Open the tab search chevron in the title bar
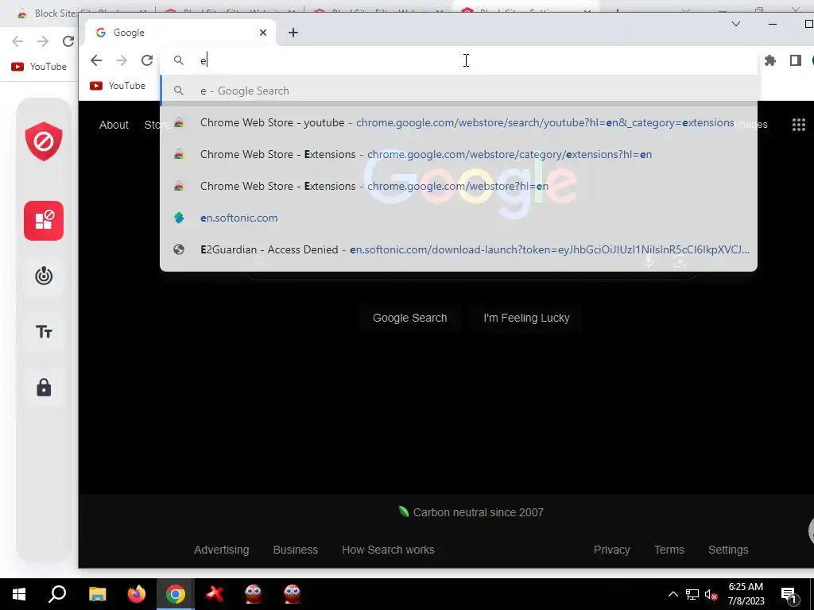The width and height of the screenshot is (814, 610). click(x=735, y=24)
